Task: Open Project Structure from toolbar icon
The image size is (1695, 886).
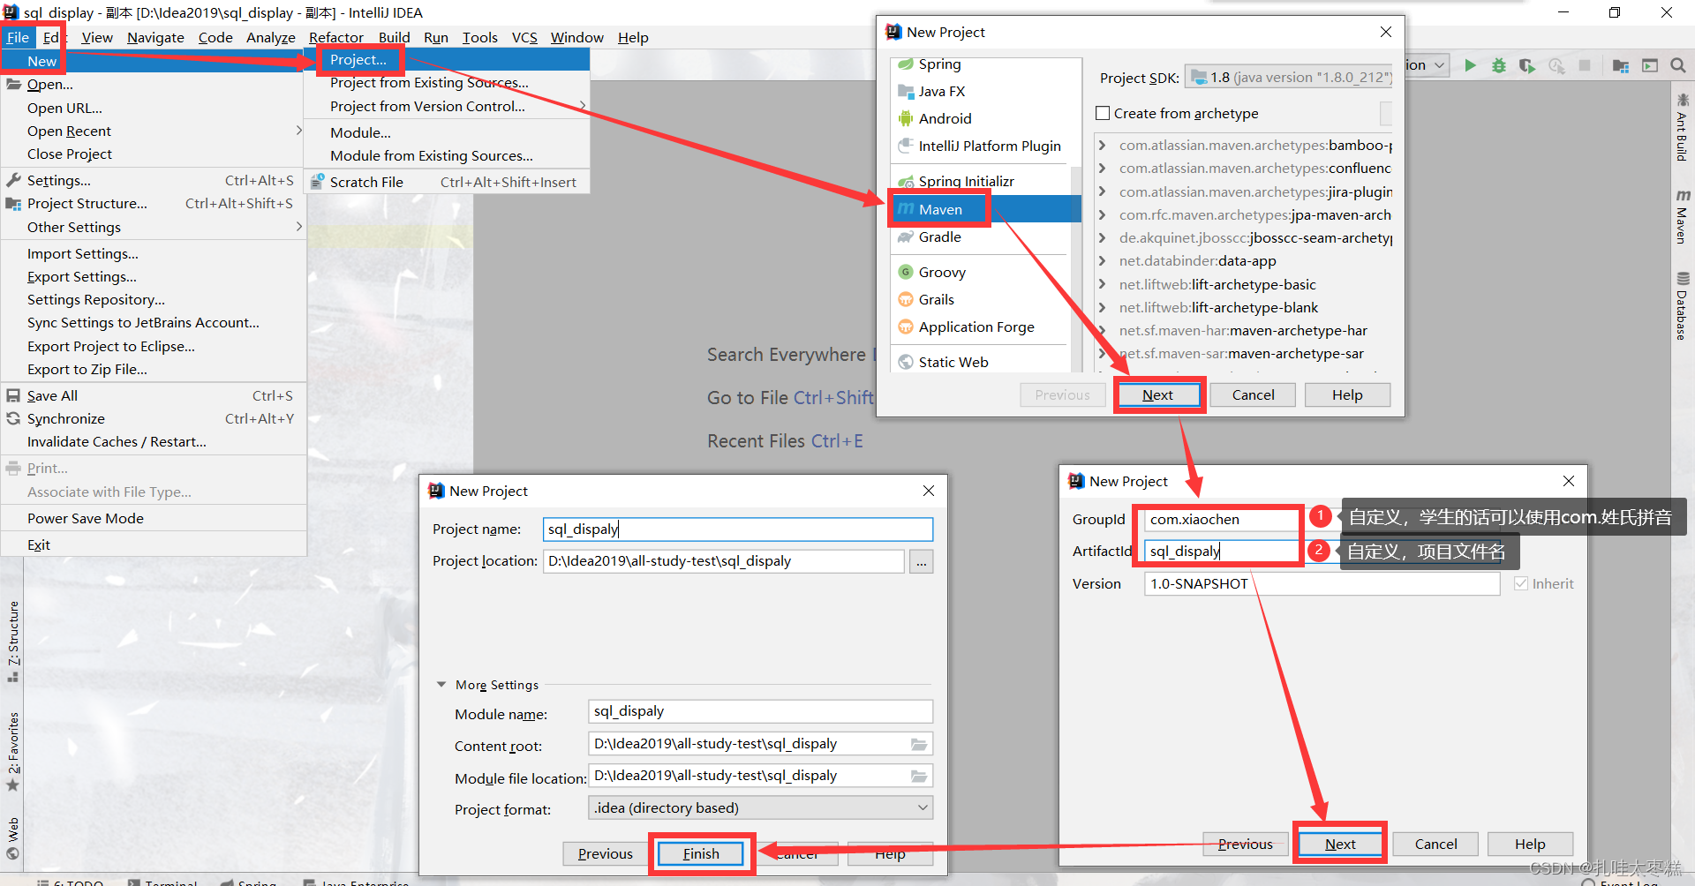Action: (x=1620, y=65)
